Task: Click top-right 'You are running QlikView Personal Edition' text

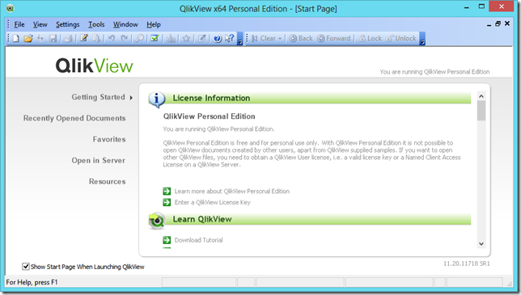Action: pos(434,72)
